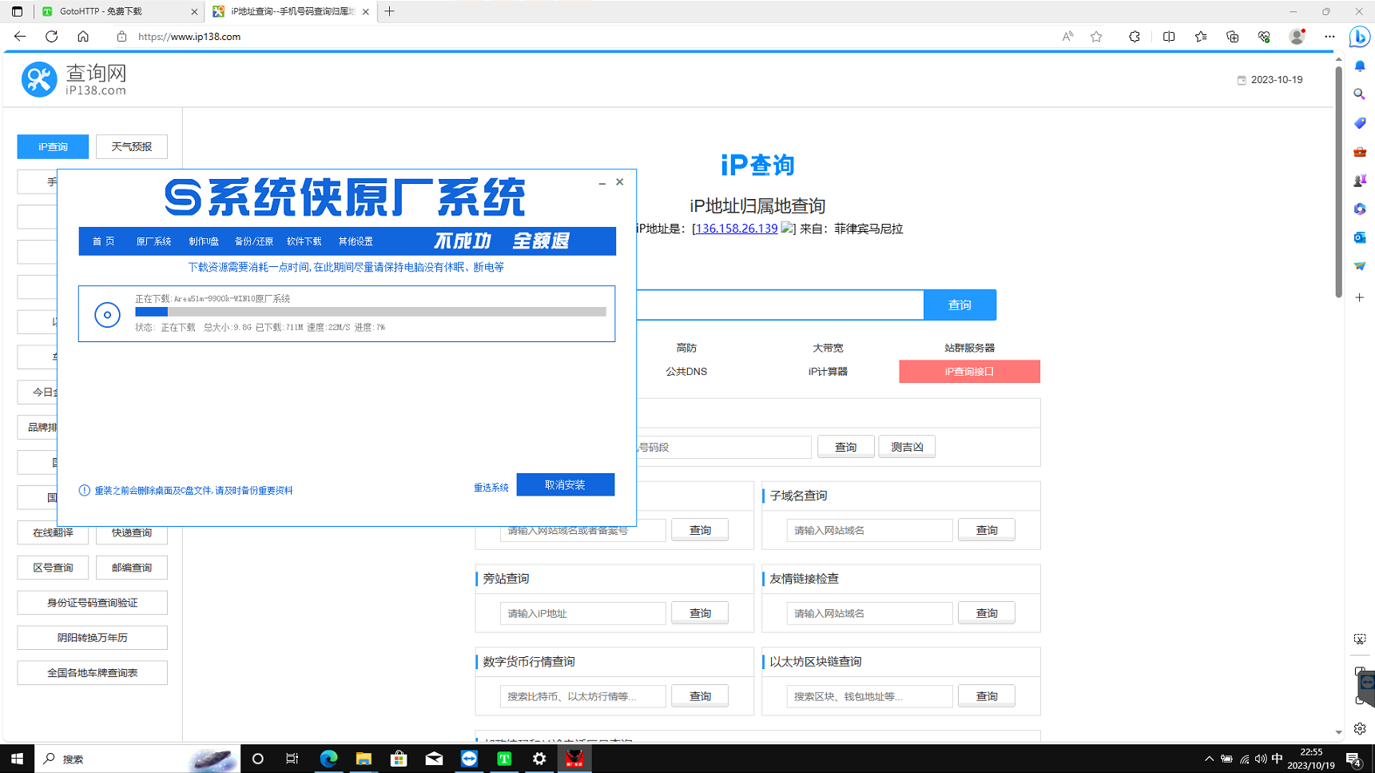Click the browser address bar

point(591,37)
